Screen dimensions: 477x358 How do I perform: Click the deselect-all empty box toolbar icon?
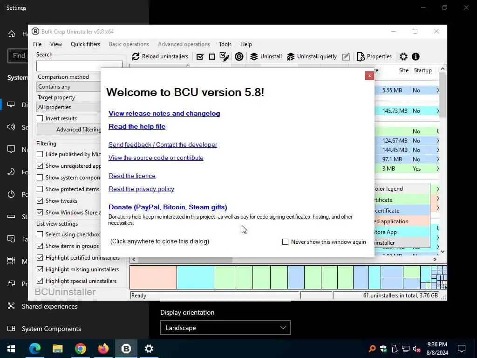tap(212, 56)
